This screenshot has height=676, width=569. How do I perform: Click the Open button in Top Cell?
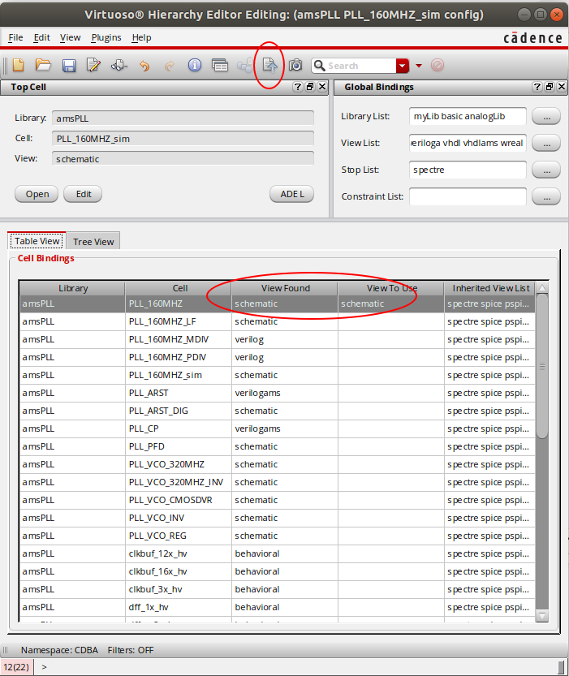coord(37,194)
